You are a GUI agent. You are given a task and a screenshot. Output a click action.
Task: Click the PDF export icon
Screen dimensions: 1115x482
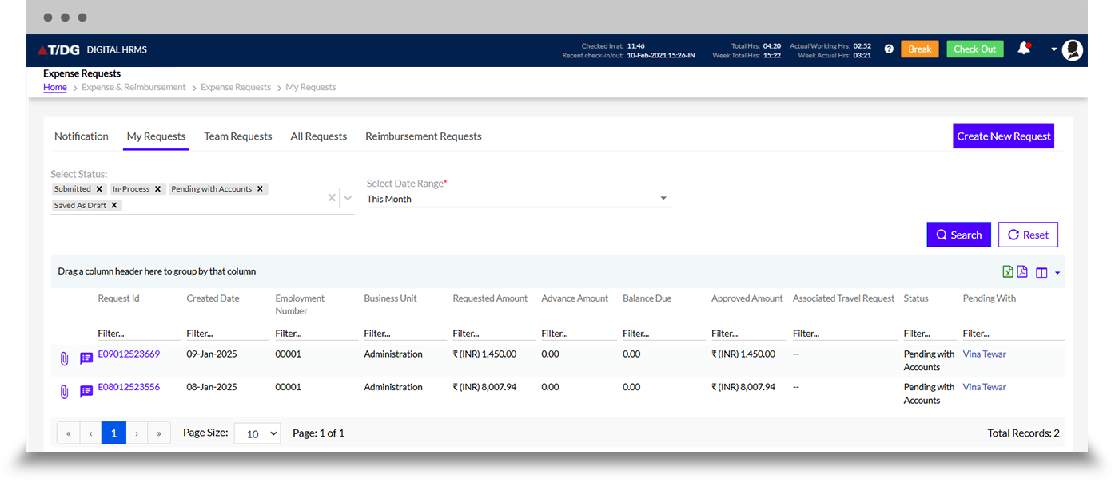1022,272
